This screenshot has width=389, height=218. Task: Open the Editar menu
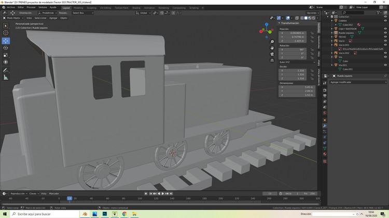21,7
